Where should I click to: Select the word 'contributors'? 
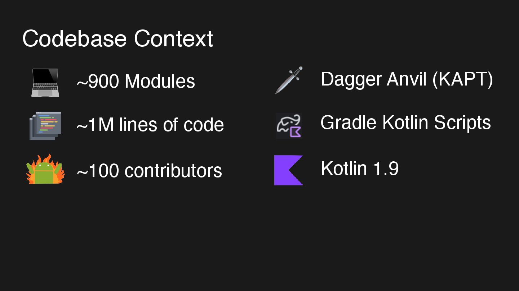[x=173, y=170]
